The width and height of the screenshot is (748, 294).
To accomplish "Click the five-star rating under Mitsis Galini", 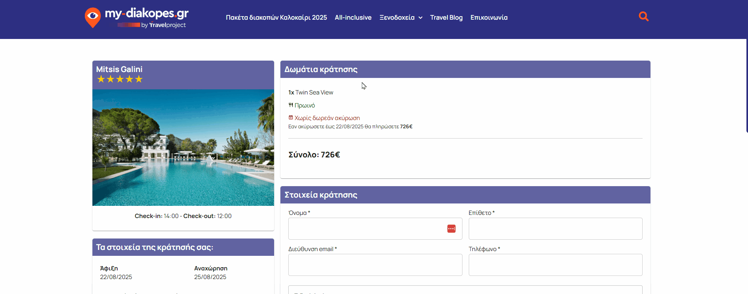I will coord(120,80).
